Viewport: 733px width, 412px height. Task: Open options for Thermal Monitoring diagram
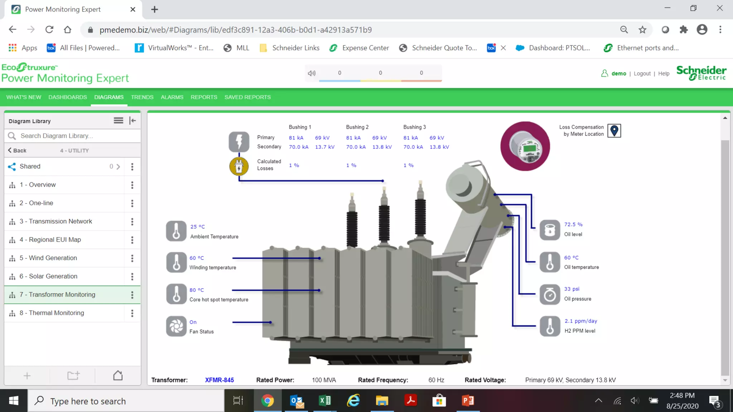pyautogui.click(x=132, y=313)
